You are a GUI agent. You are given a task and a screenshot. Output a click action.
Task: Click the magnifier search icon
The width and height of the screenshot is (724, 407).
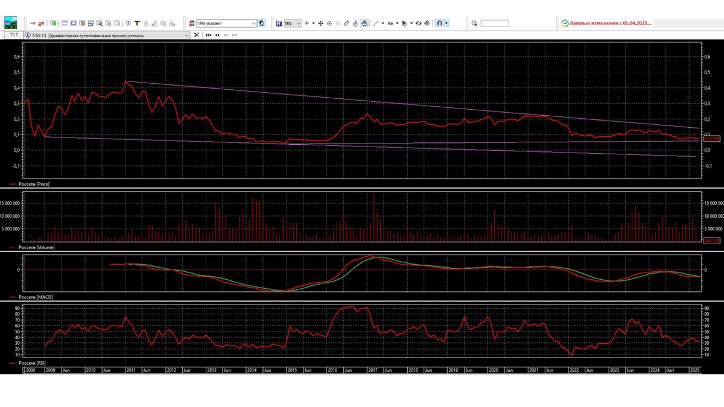[x=474, y=24]
